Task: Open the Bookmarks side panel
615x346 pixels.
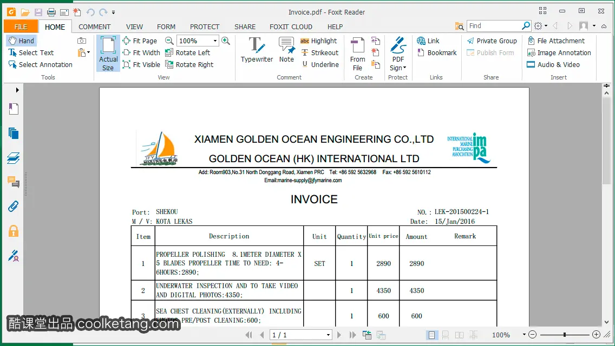Action: tap(14, 109)
